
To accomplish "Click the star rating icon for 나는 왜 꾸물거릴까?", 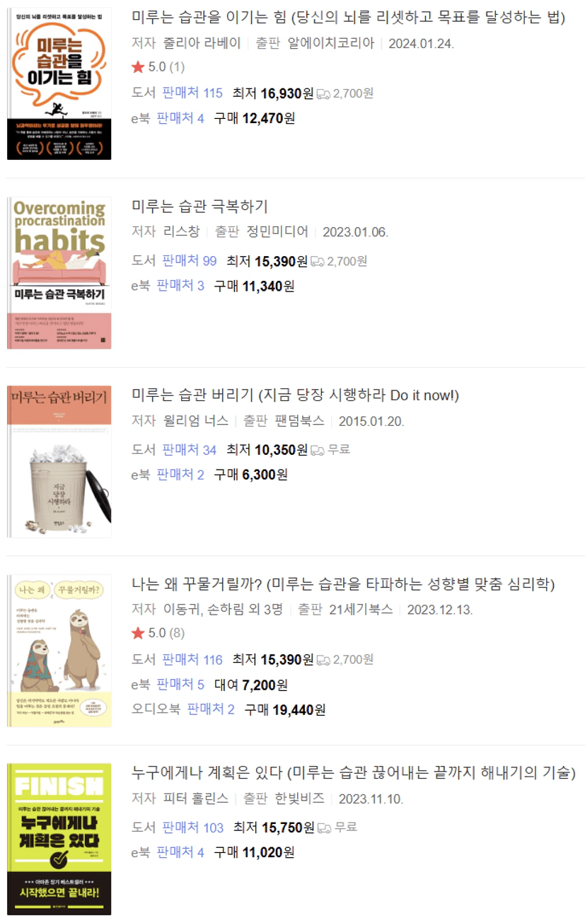I will [138, 633].
